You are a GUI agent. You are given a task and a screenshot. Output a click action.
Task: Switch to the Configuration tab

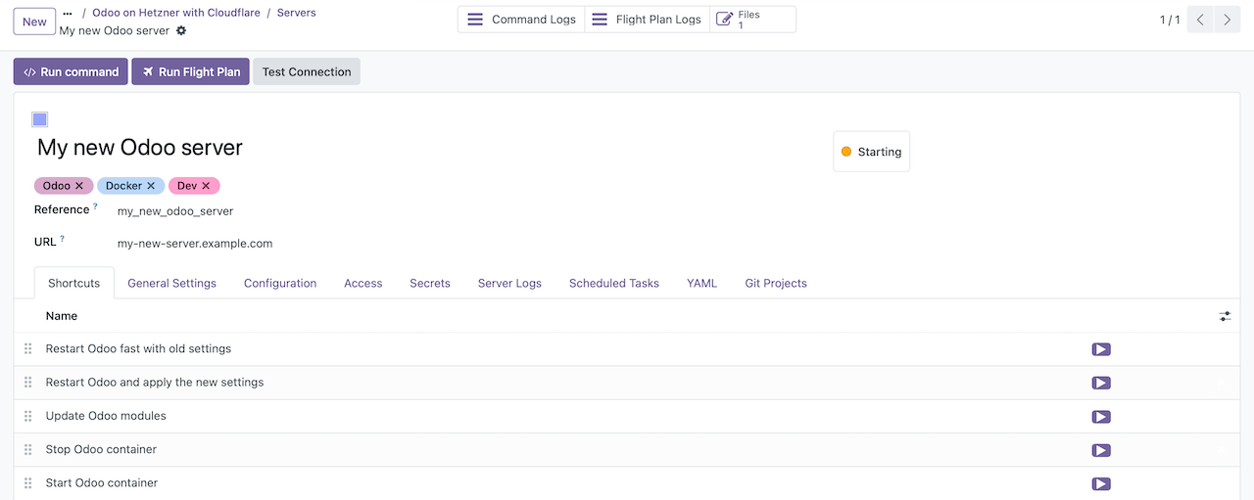point(280,283)
